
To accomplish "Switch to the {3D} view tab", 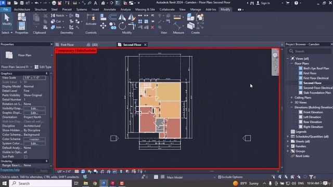I will [x=95, y=45].
